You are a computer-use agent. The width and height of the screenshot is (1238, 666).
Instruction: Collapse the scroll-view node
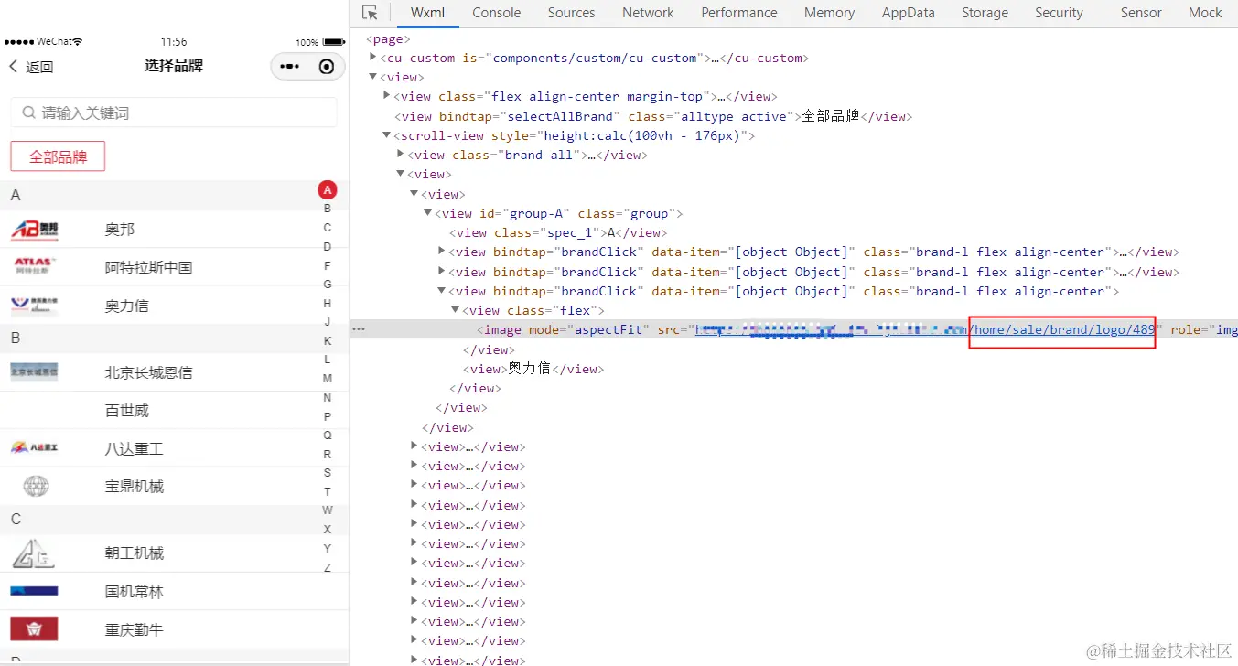(x=386, y=135)
